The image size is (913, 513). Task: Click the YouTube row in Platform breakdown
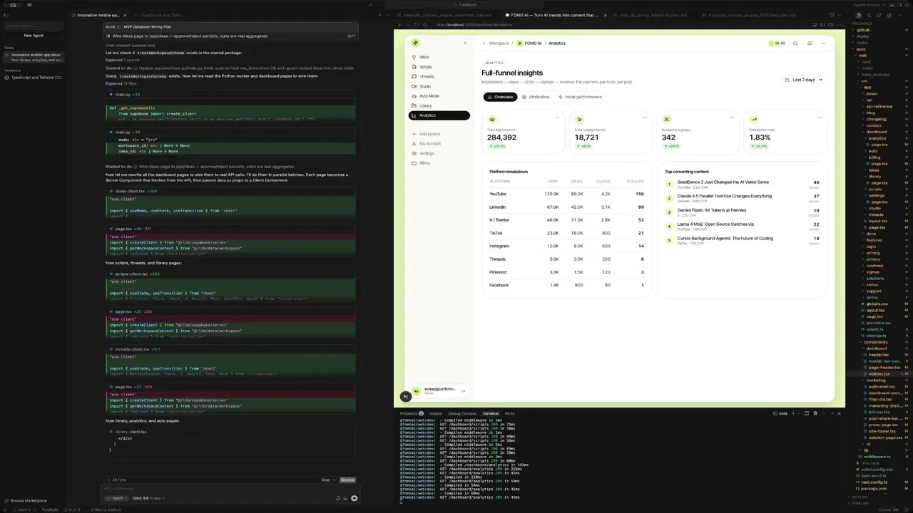point(566,194)
